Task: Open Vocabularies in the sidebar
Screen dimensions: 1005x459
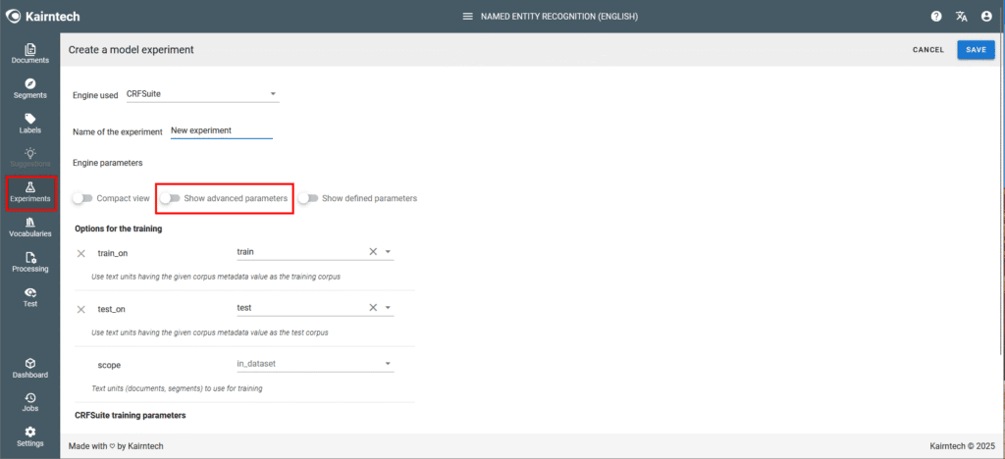Action: pyautogui.click(x=30, y=228)
